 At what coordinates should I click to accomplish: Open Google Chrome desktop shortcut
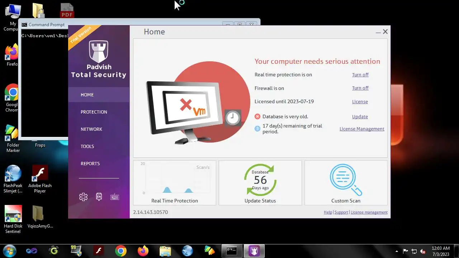tap(12, 99)
